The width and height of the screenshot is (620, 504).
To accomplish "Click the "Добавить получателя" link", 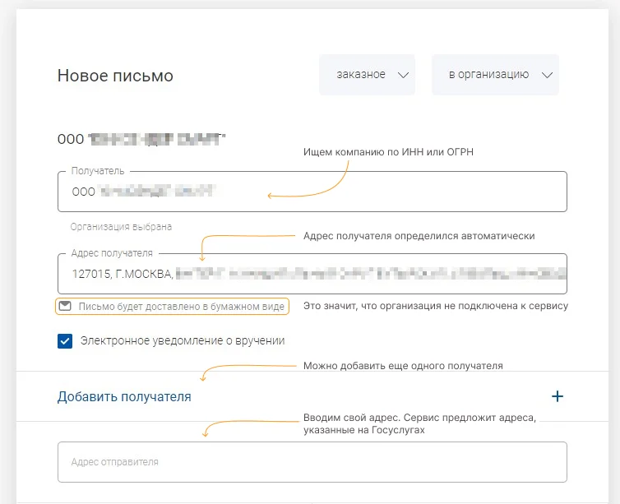I will [x=124, y=396].
